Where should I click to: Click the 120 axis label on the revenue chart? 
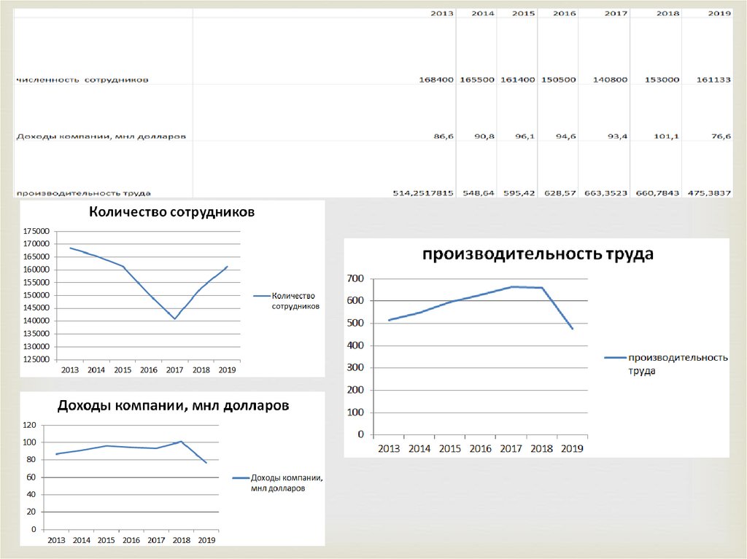(x=30, y=425)
